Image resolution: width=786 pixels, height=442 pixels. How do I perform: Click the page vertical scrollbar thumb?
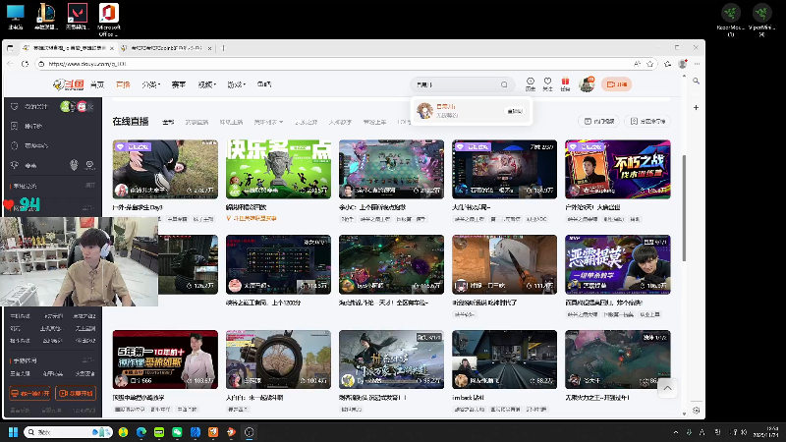(684, 208)
